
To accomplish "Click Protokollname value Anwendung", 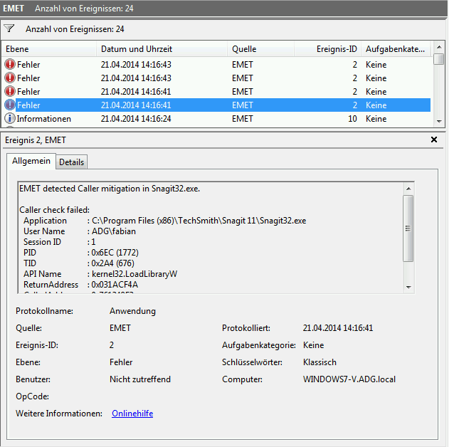I will [x=132, y=311].
